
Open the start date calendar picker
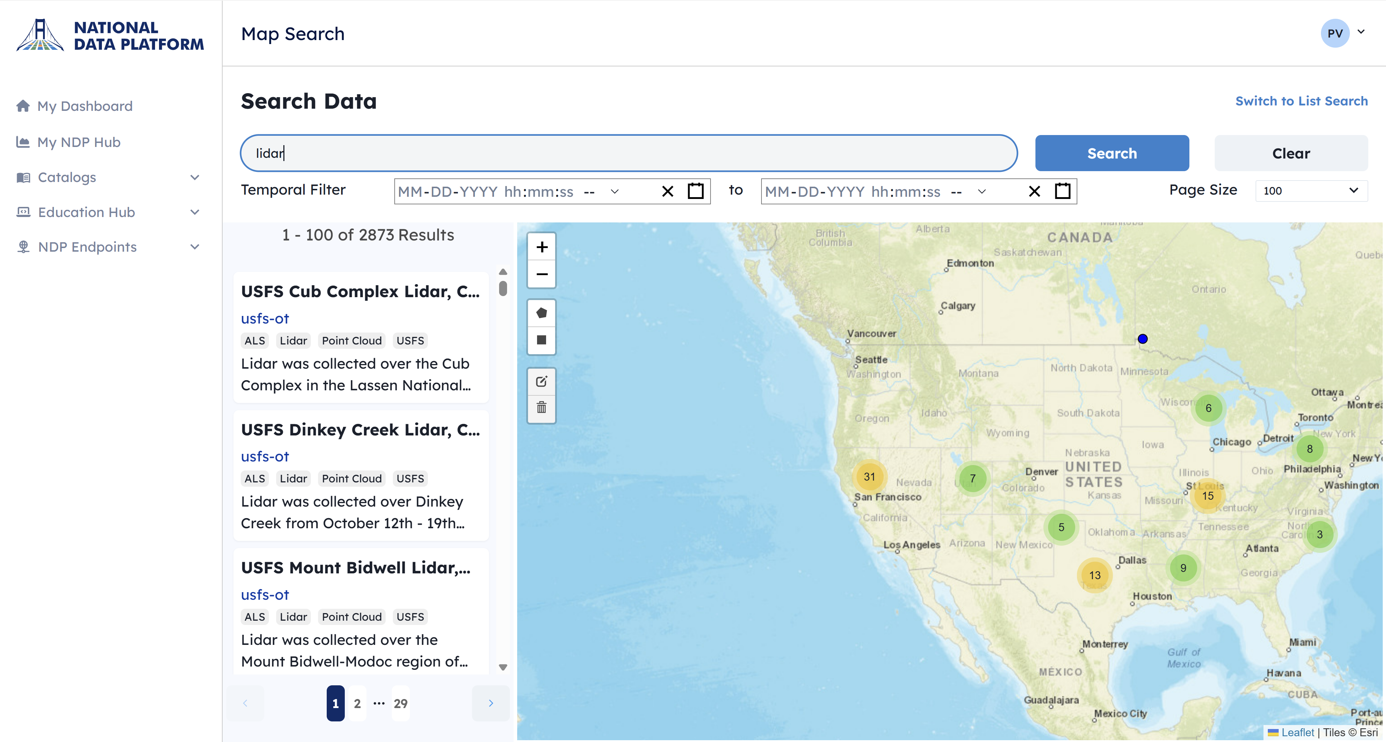pos(695,191)
